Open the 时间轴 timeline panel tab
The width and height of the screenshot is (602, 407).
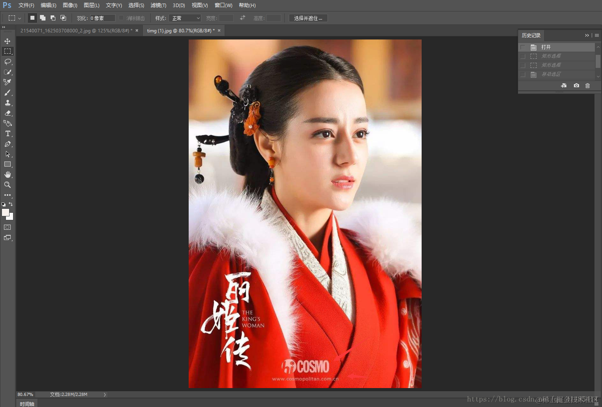coord(27,404)
